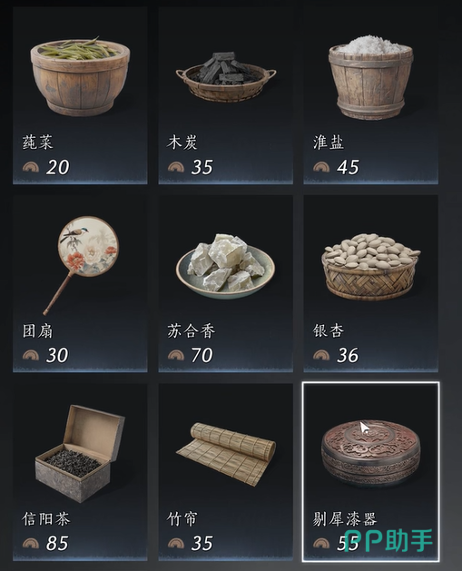Click the price 85 under 信阳茶

pyautogui.click(x=57, y=544)
